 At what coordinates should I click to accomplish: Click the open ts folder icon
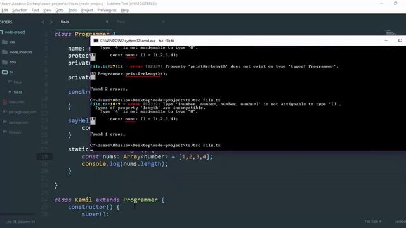pyautogui.click(x=4, y=72)
